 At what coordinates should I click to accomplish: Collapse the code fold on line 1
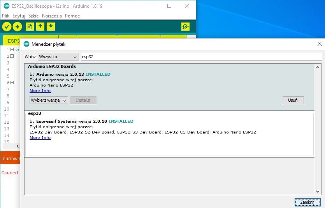click(x=12, y=50)
